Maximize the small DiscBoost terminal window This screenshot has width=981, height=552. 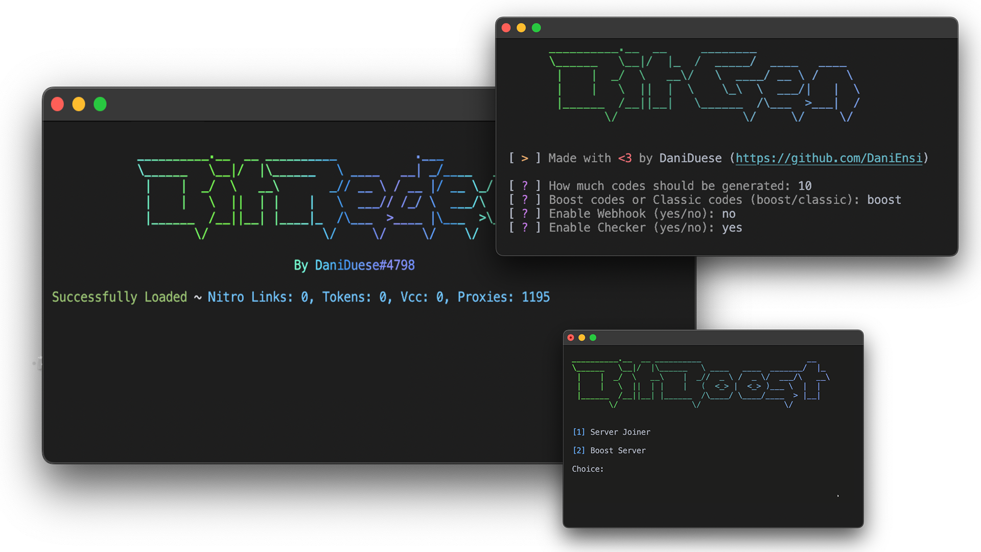593,337
